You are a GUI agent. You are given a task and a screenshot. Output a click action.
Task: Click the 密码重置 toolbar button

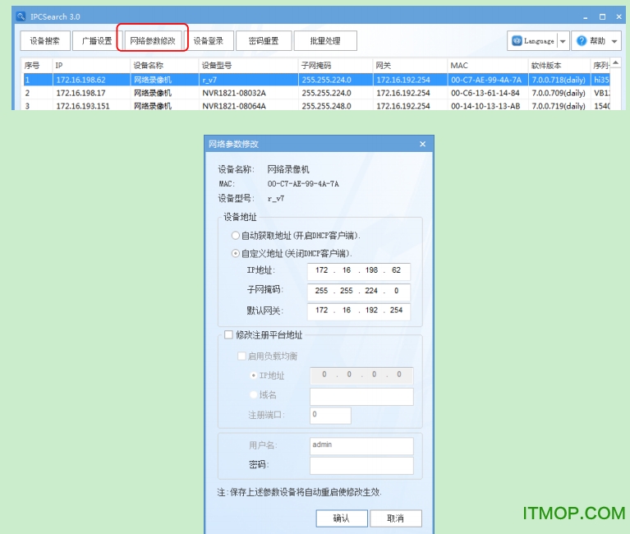264,41
